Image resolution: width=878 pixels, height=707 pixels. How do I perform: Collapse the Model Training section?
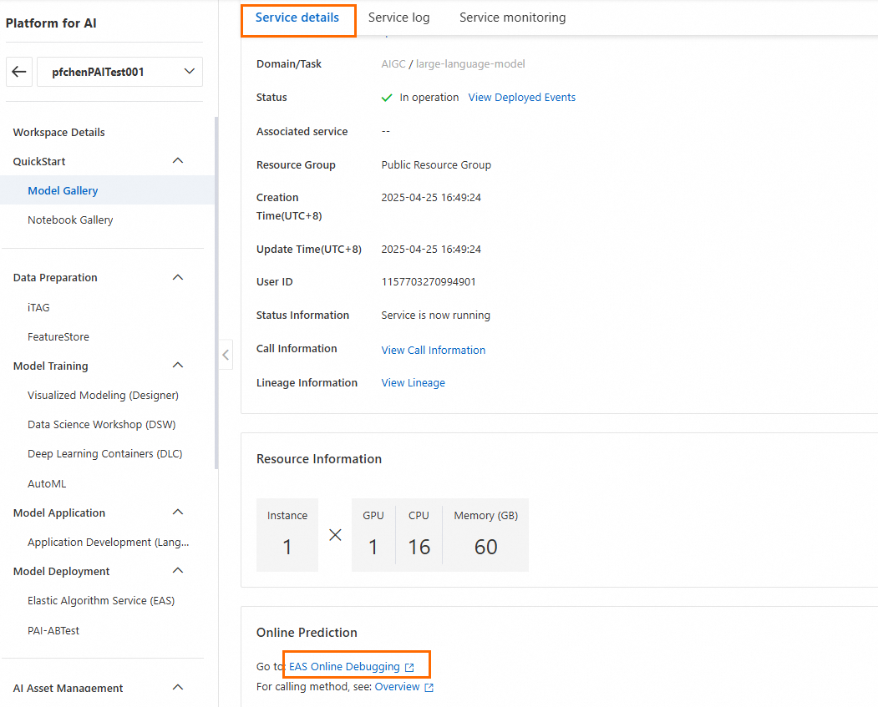pos(178,366)
